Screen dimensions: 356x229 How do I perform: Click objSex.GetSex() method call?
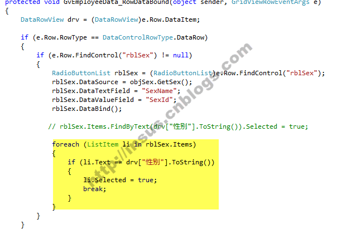161,82
